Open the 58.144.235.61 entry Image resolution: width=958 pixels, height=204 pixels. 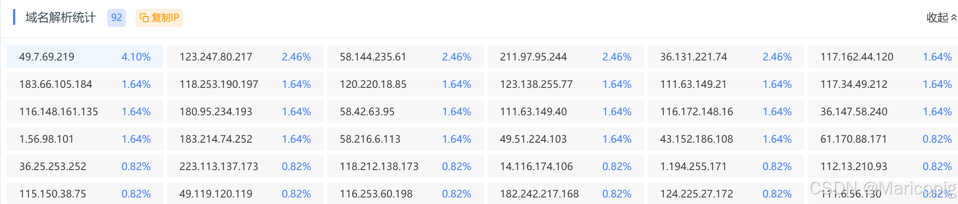(406, 57)
